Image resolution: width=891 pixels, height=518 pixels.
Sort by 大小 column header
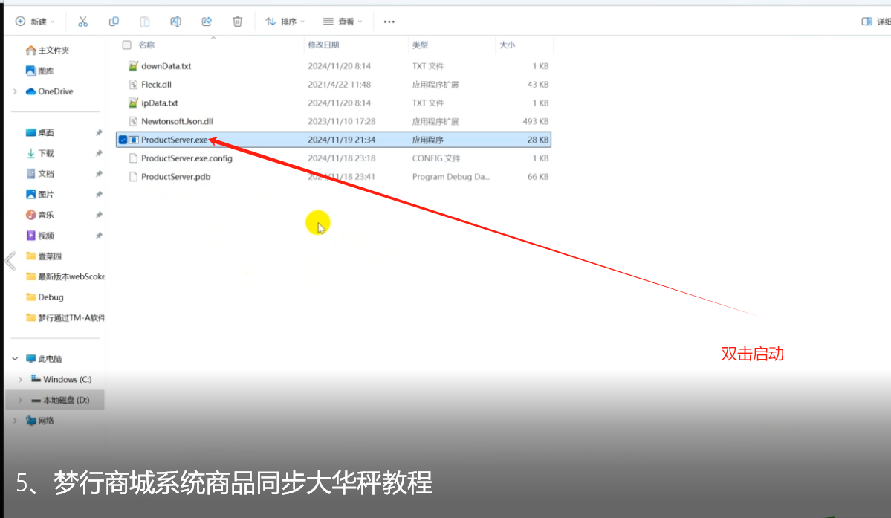click(507, 45)
